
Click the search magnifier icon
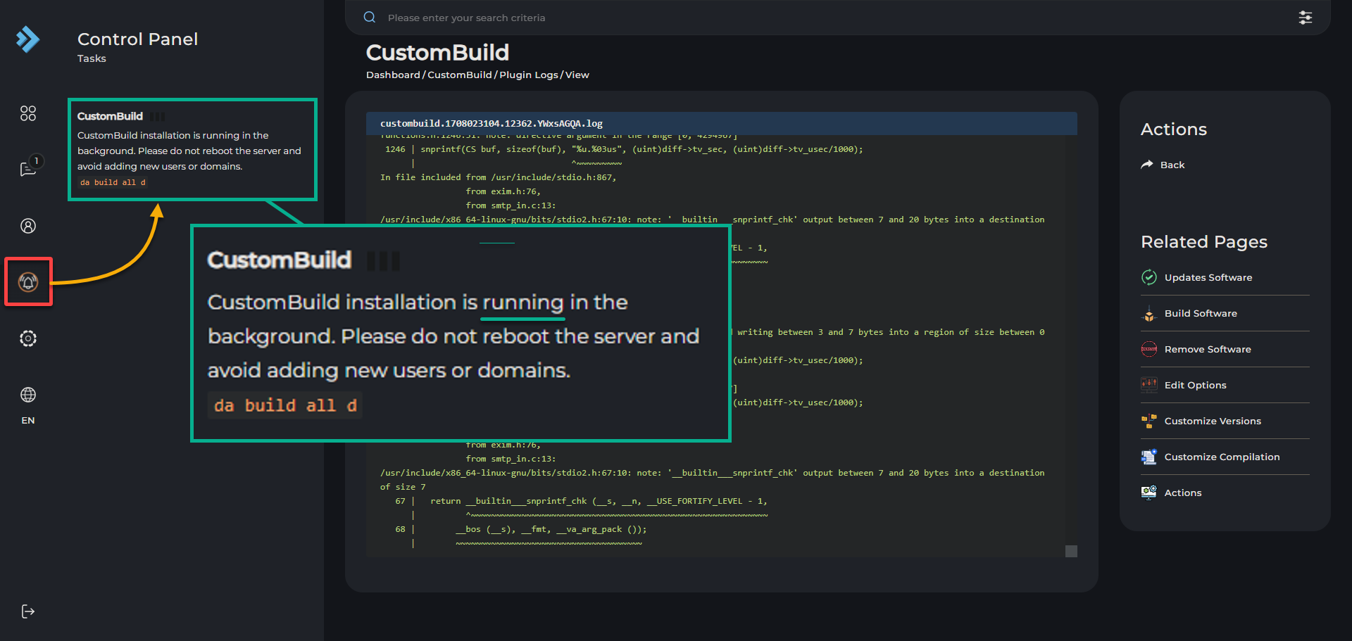pos(370,17)
